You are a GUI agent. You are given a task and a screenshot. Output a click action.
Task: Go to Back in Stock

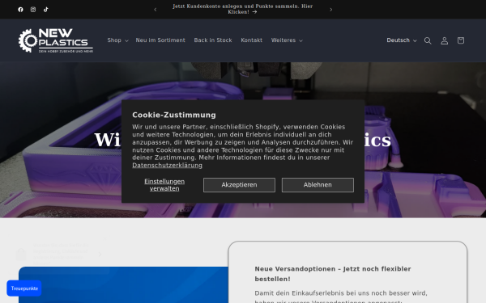coord(213,40)
